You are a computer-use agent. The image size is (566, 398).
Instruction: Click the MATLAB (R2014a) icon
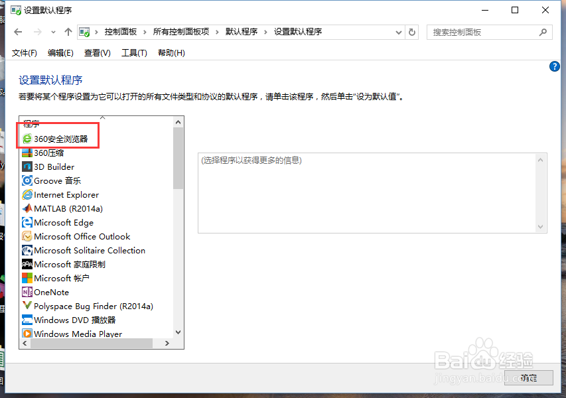tap(27, 208)
